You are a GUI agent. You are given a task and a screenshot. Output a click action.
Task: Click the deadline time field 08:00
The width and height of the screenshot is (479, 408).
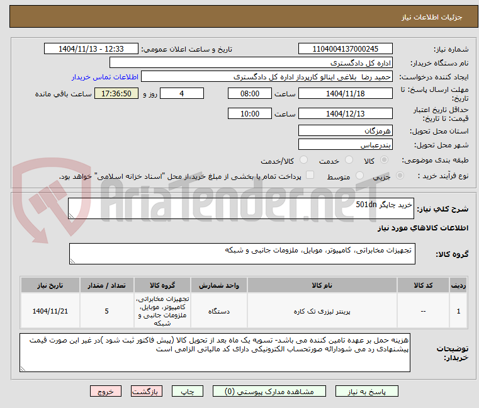(x=250, y=93)
